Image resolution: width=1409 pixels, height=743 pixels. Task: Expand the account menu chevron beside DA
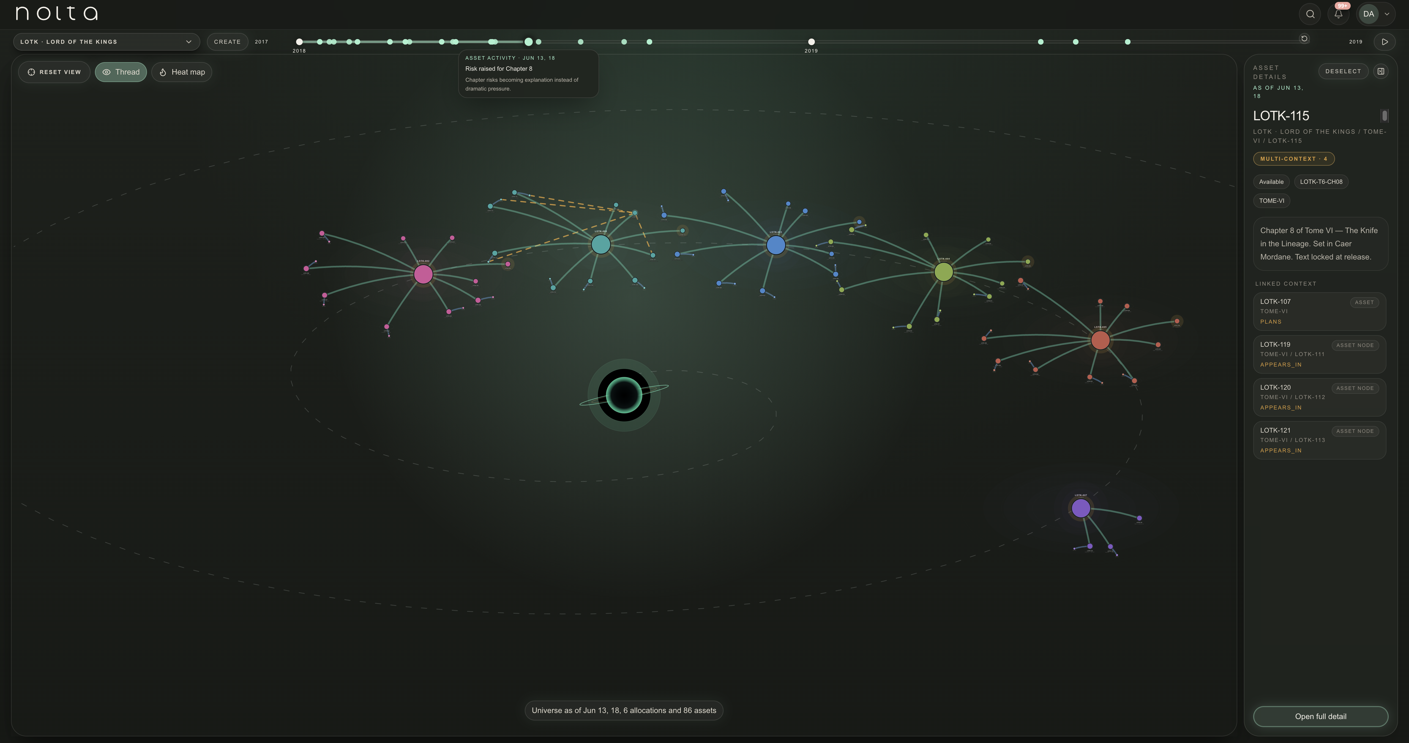pos(1387,14)
